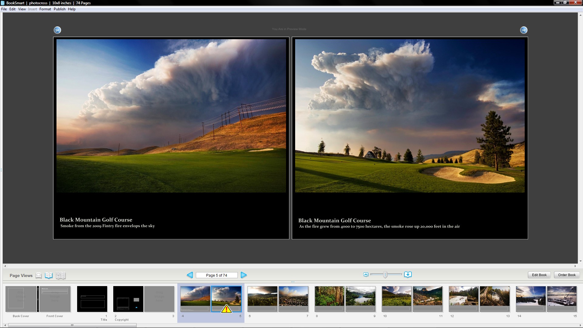Viewport: 583px width, 328px height.
Task: Open the View menu
Action: pos(22,9)
